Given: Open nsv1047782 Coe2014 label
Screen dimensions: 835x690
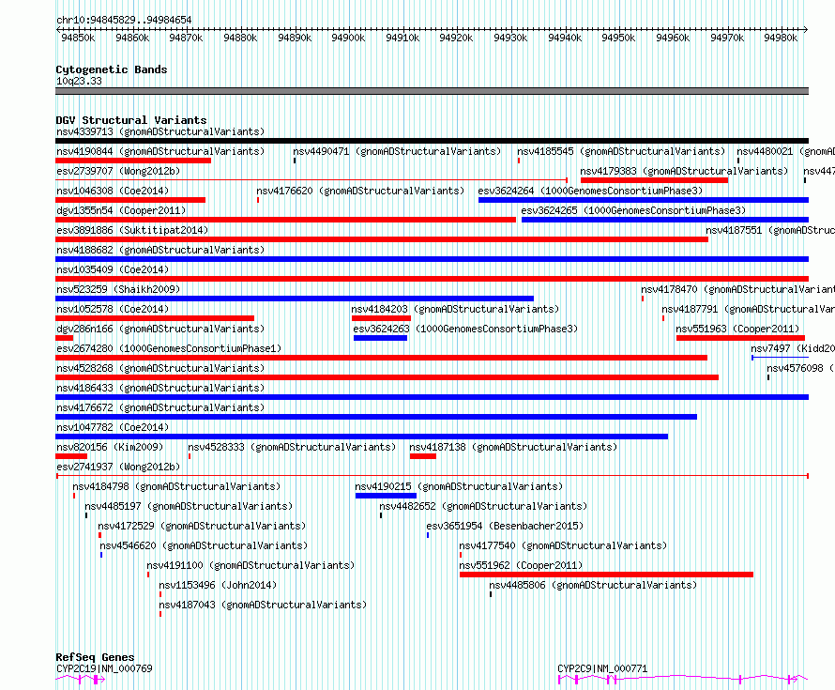Looking at the screenshot, I should tap(113, 427).
